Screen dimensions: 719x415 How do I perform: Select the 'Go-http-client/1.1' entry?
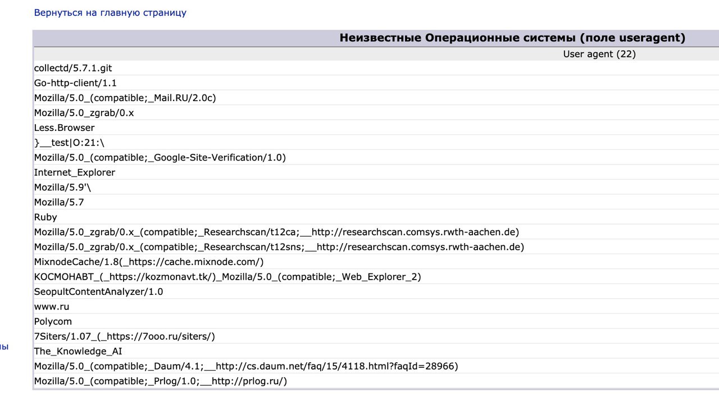tap(376, 83)
